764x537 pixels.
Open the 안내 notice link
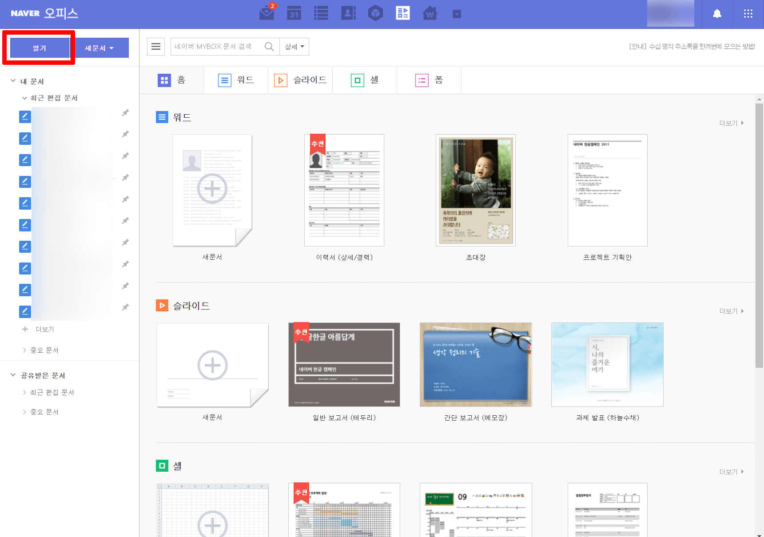coord(692,46)
